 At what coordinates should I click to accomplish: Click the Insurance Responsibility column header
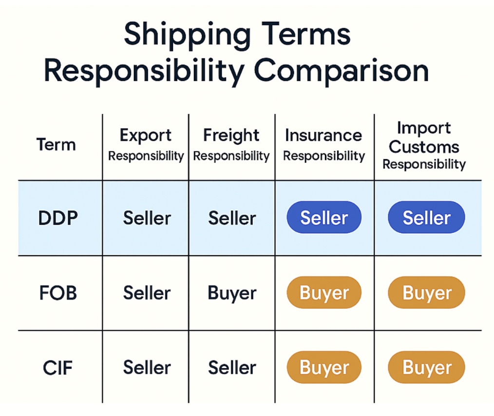pyautogui.click(x=324, y=145)
